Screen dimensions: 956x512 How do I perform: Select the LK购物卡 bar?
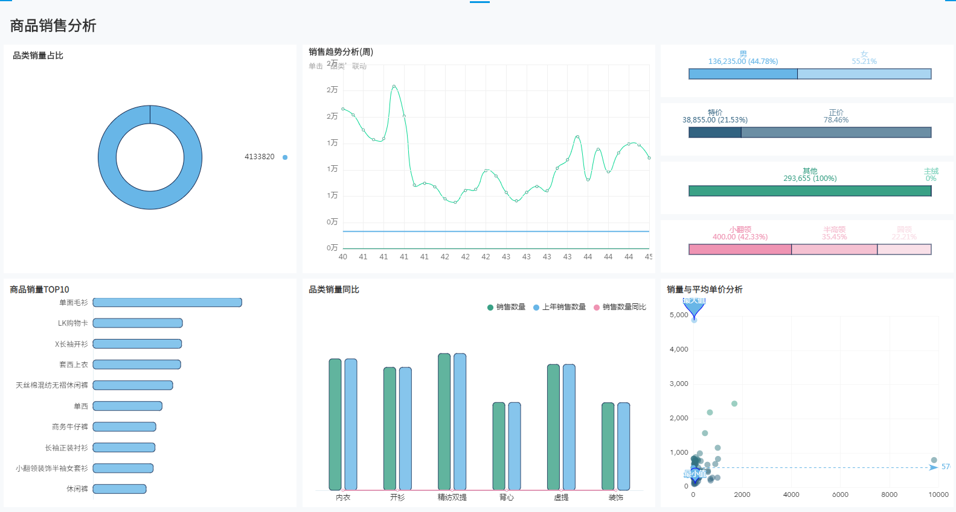[138, 323]
